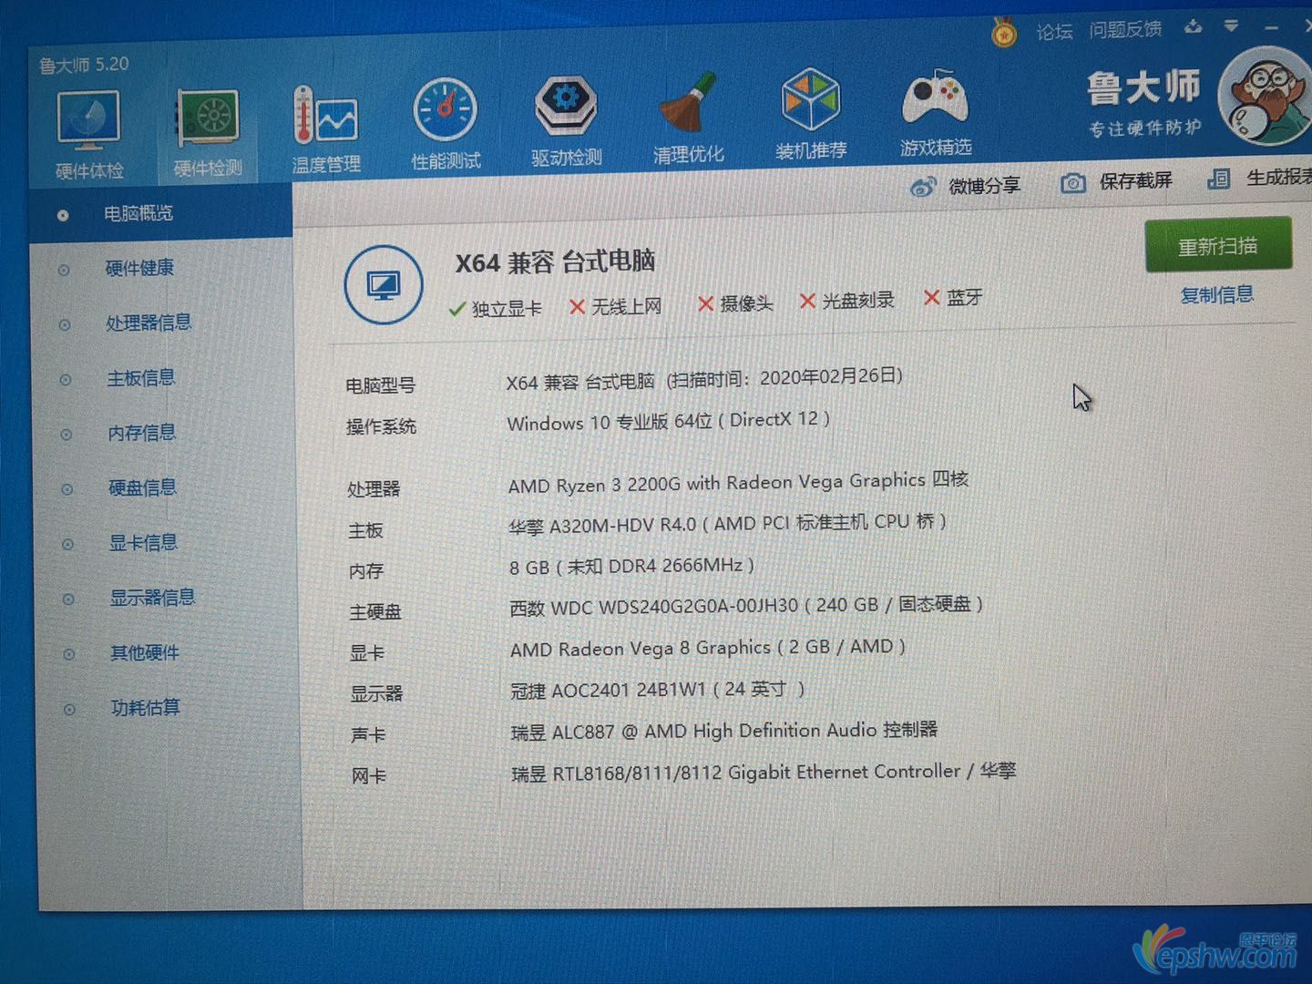
Task: Click 瑞昱 ALC887 sound card text
Action: click(x=724, y=732)
